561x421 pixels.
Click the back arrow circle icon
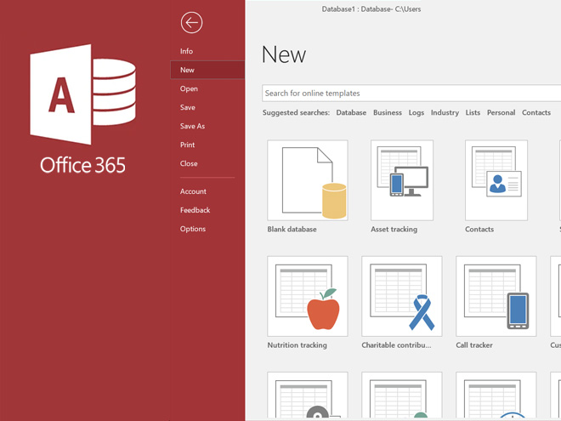192,23
